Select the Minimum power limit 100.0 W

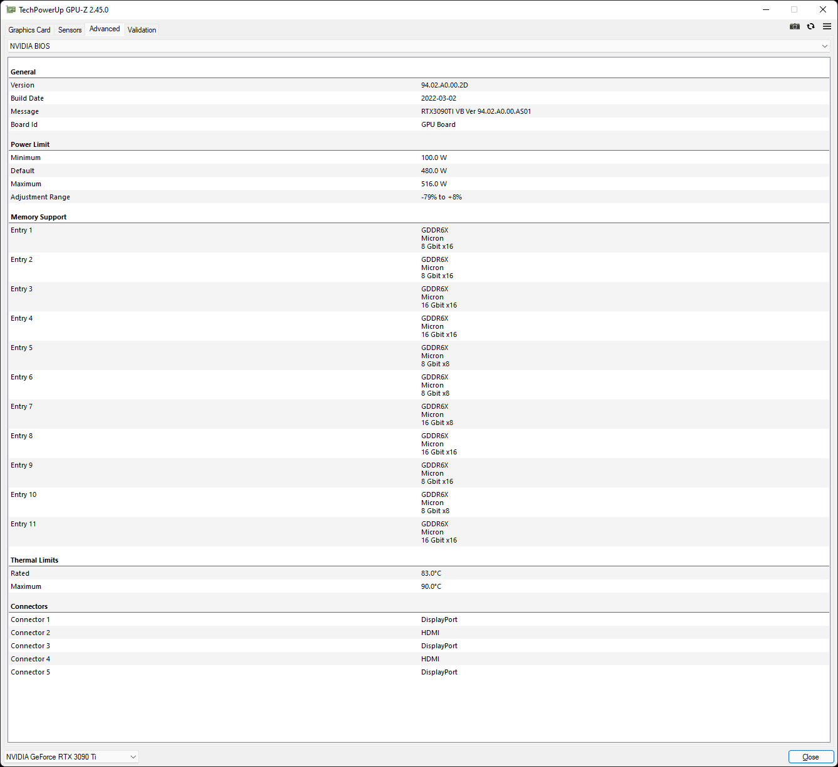pos(434,158)
